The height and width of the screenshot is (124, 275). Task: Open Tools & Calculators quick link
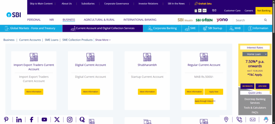click(255, 108)
